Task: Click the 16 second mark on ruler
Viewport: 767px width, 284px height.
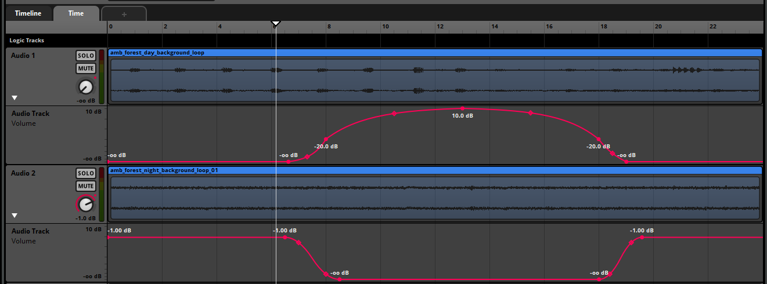Action: [x=549, y=27]
